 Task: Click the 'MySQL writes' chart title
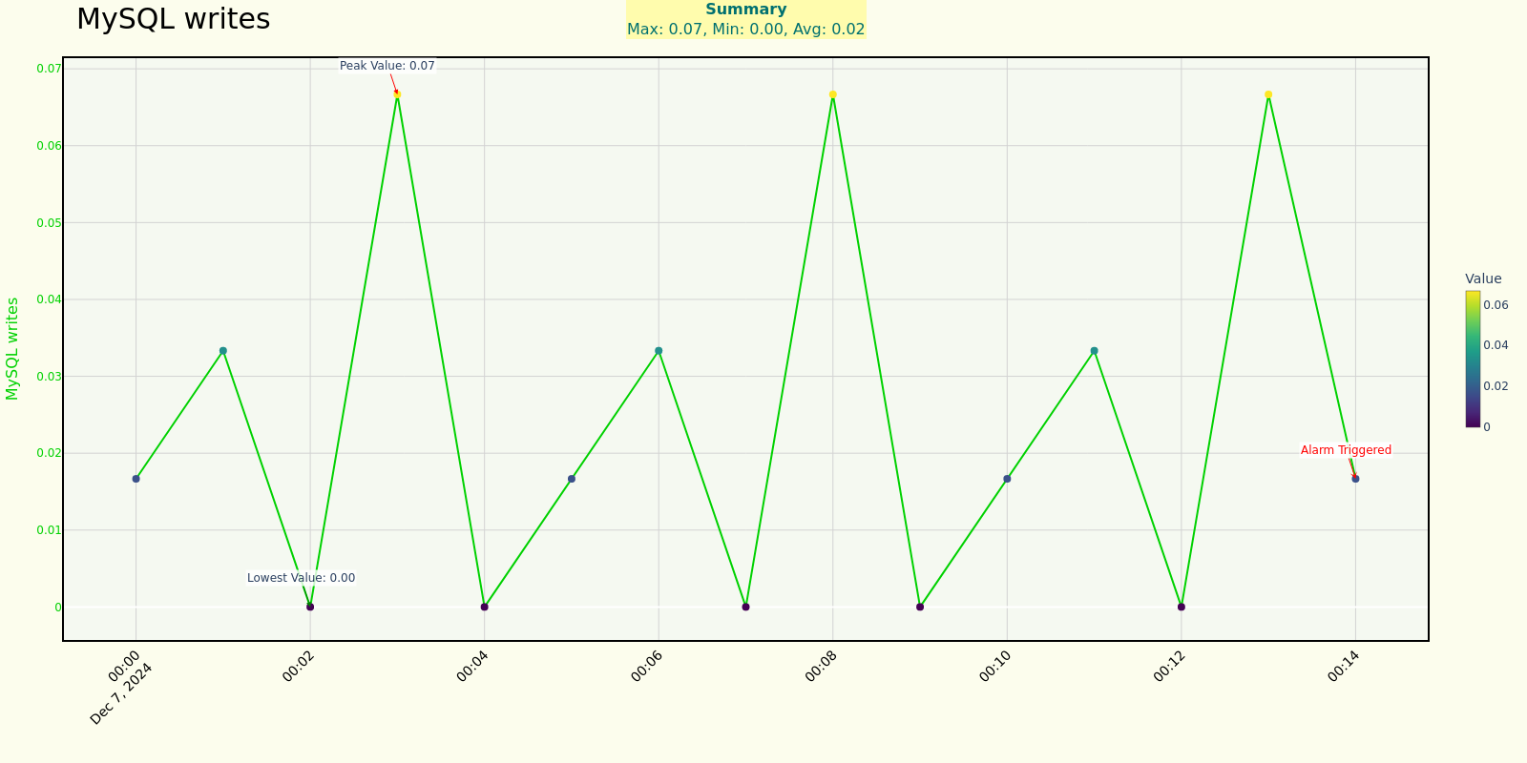coord(173,19)
